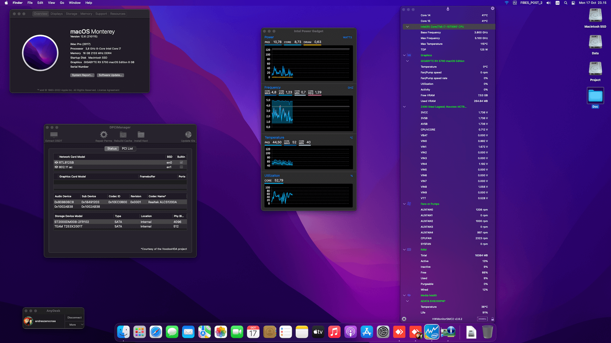611x343 pixels.
Task: Click the HWMonitorSMC2 droplet icon at top
Action: pyautogui.click(x=448, y=9)
